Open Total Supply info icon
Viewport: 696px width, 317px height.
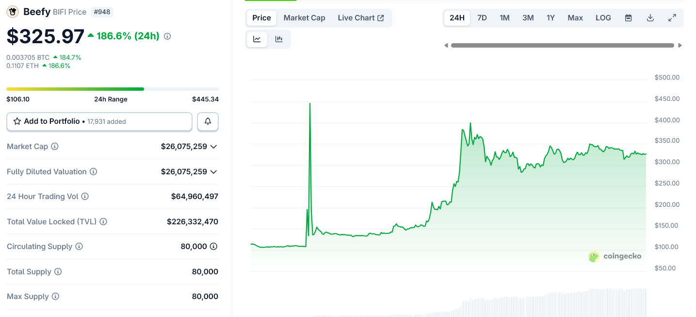(x=58, y=271)
